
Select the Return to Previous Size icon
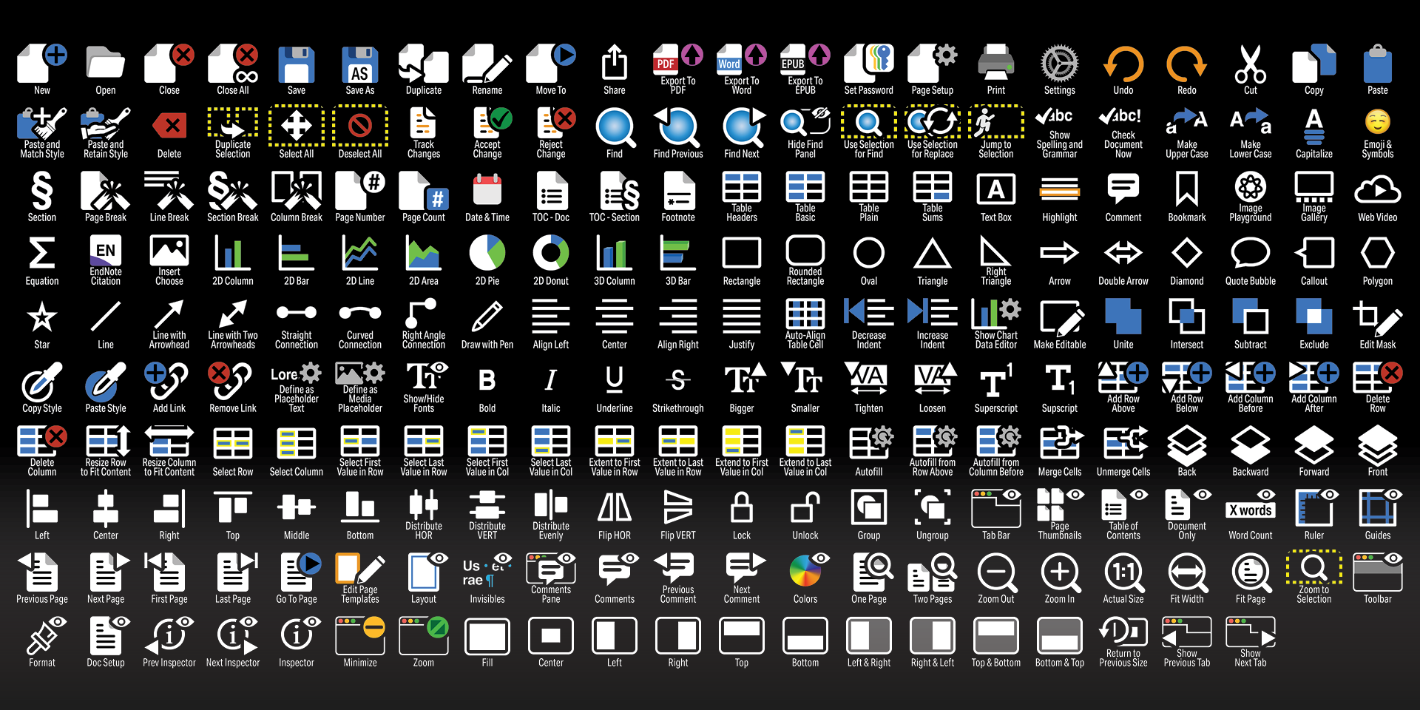[x=1123, y=632]
